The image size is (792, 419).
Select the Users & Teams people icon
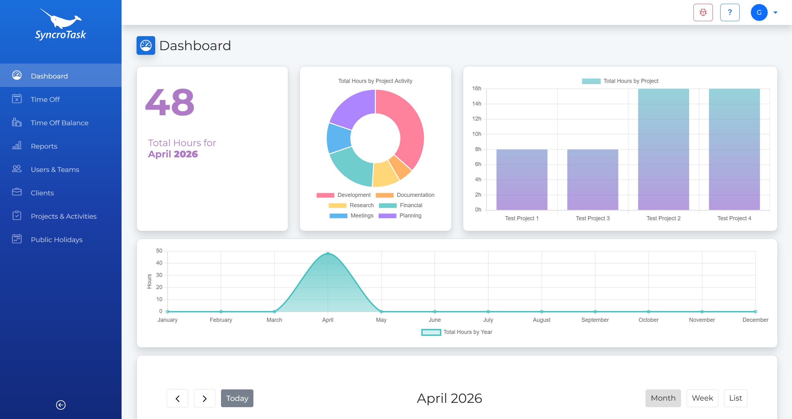point(17,169)
